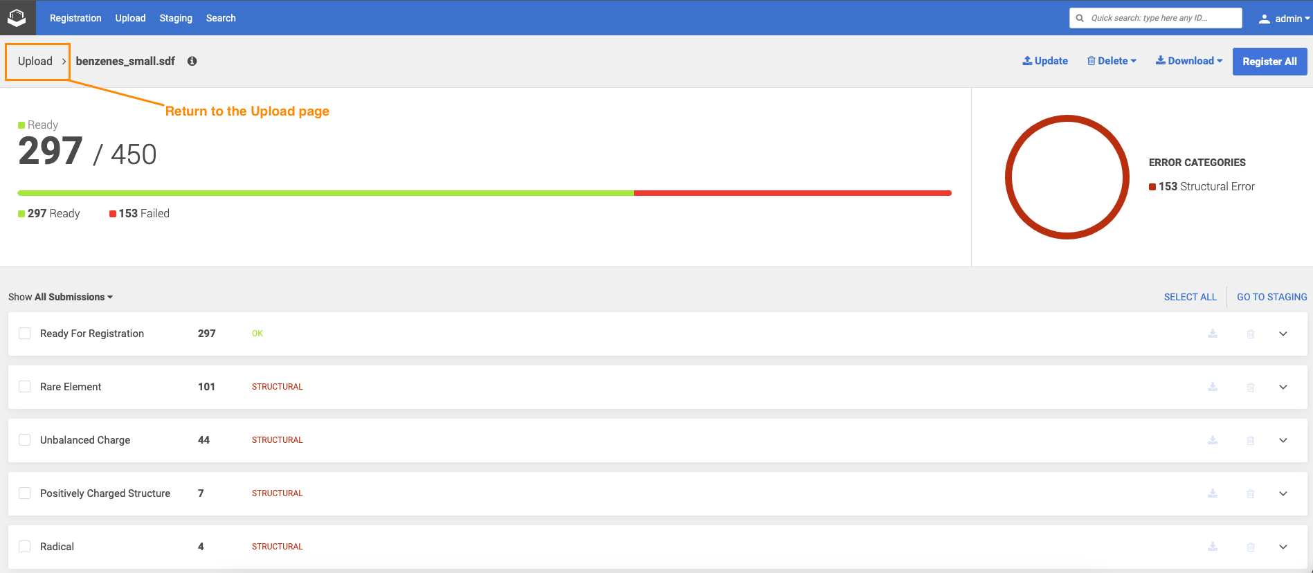Click the GO TO STAGING link

1271,297
